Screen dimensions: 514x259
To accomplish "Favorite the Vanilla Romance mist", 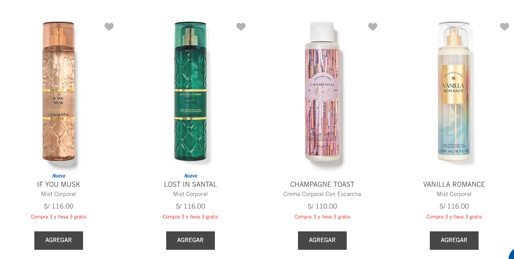I will pyautogui.click(x=504, y=27).
